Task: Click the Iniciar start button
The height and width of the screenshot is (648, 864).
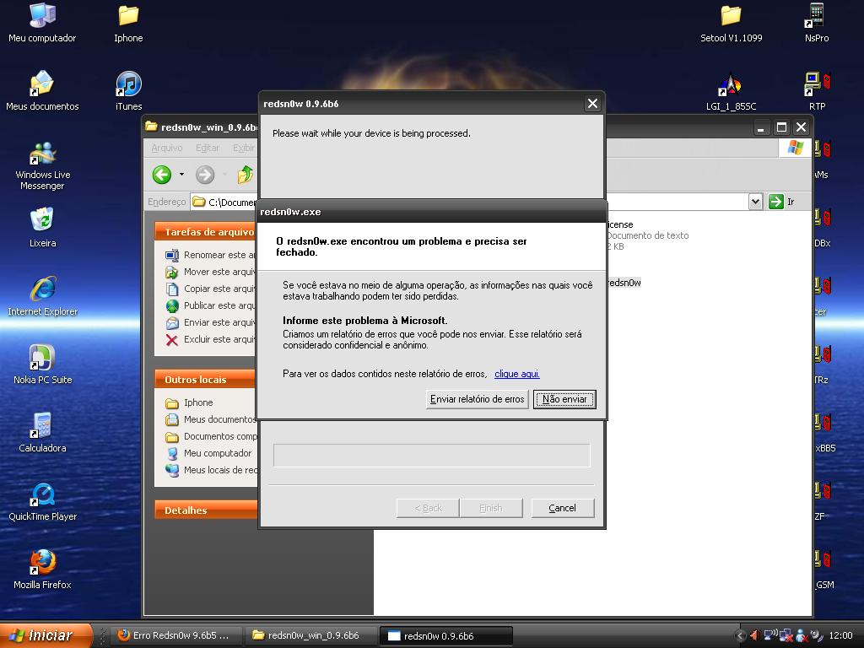Action: [46, 635]
